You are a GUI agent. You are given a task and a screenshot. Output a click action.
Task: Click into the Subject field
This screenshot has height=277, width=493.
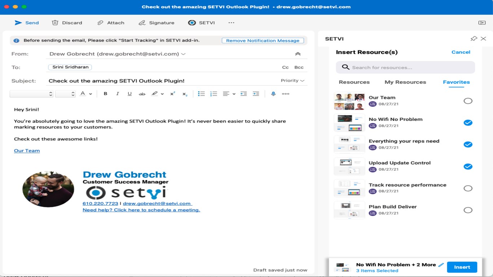162,81
